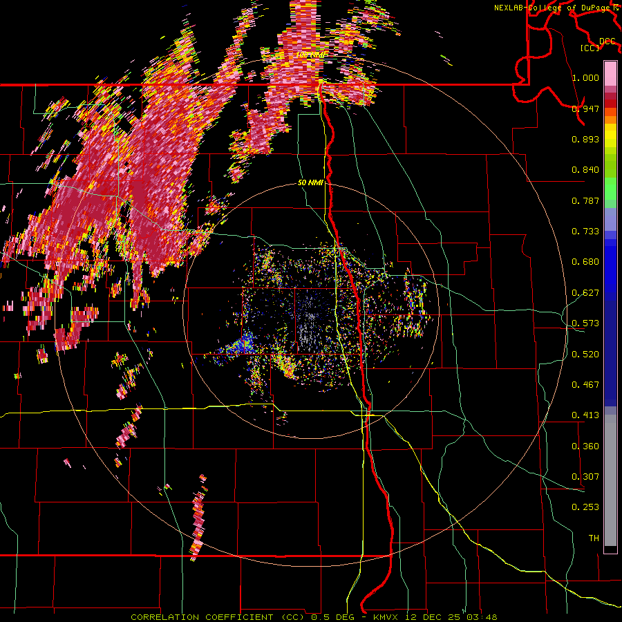
Task: Click the DCC product label
Action: coord(607,41)
